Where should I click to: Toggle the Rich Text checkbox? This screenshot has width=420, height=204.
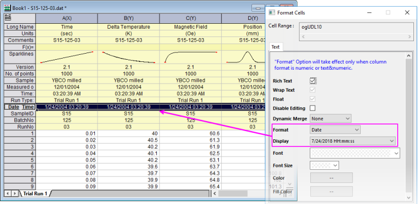313,81
